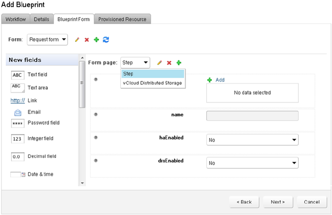Click the red delete icon beside Form dropdown
The image size is (332, 215).
coord(87,40)
